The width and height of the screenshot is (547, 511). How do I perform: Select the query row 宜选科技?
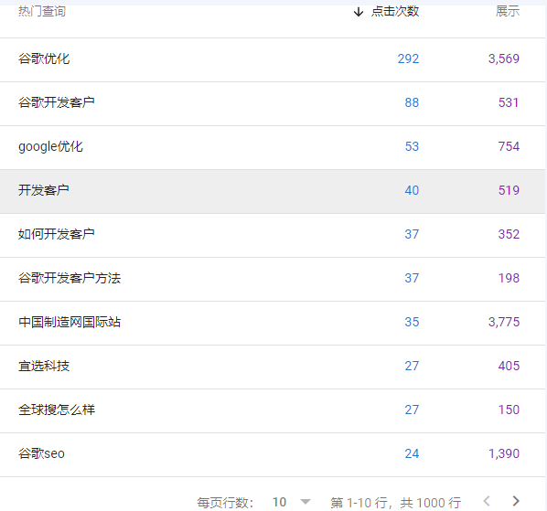pos(273,367)
